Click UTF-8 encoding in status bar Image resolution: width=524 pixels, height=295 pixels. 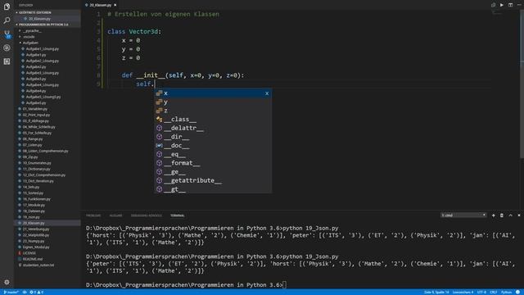[481, 292]
